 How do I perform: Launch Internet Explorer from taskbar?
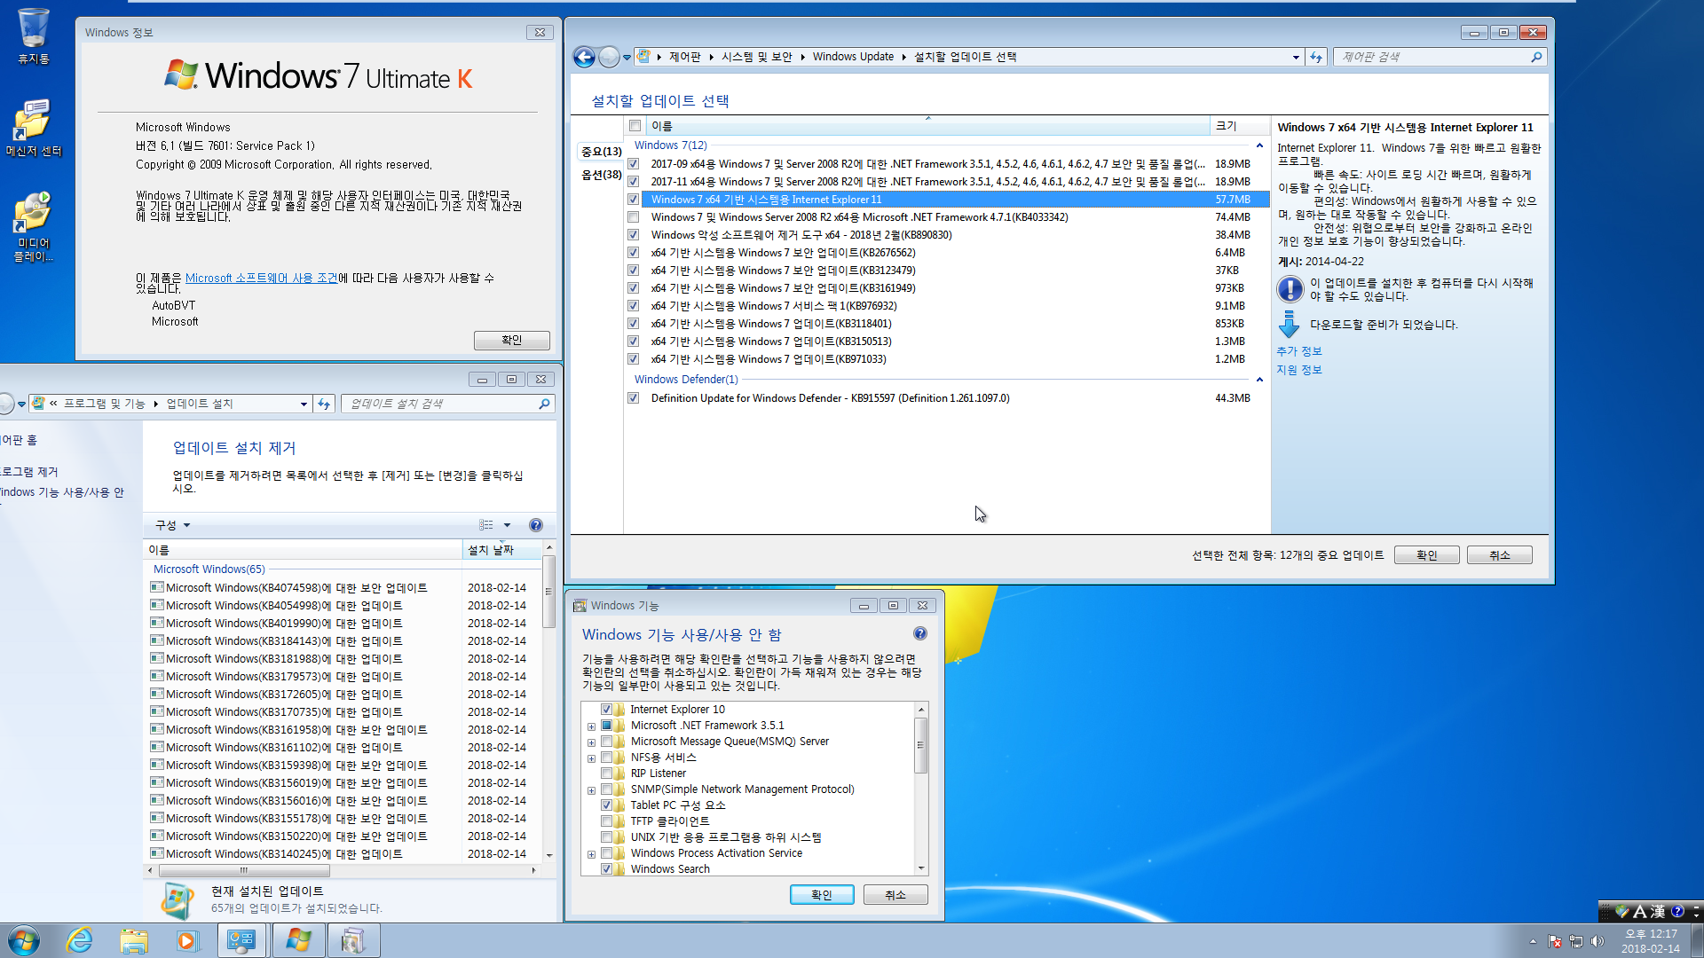click(x=80, y=940)
